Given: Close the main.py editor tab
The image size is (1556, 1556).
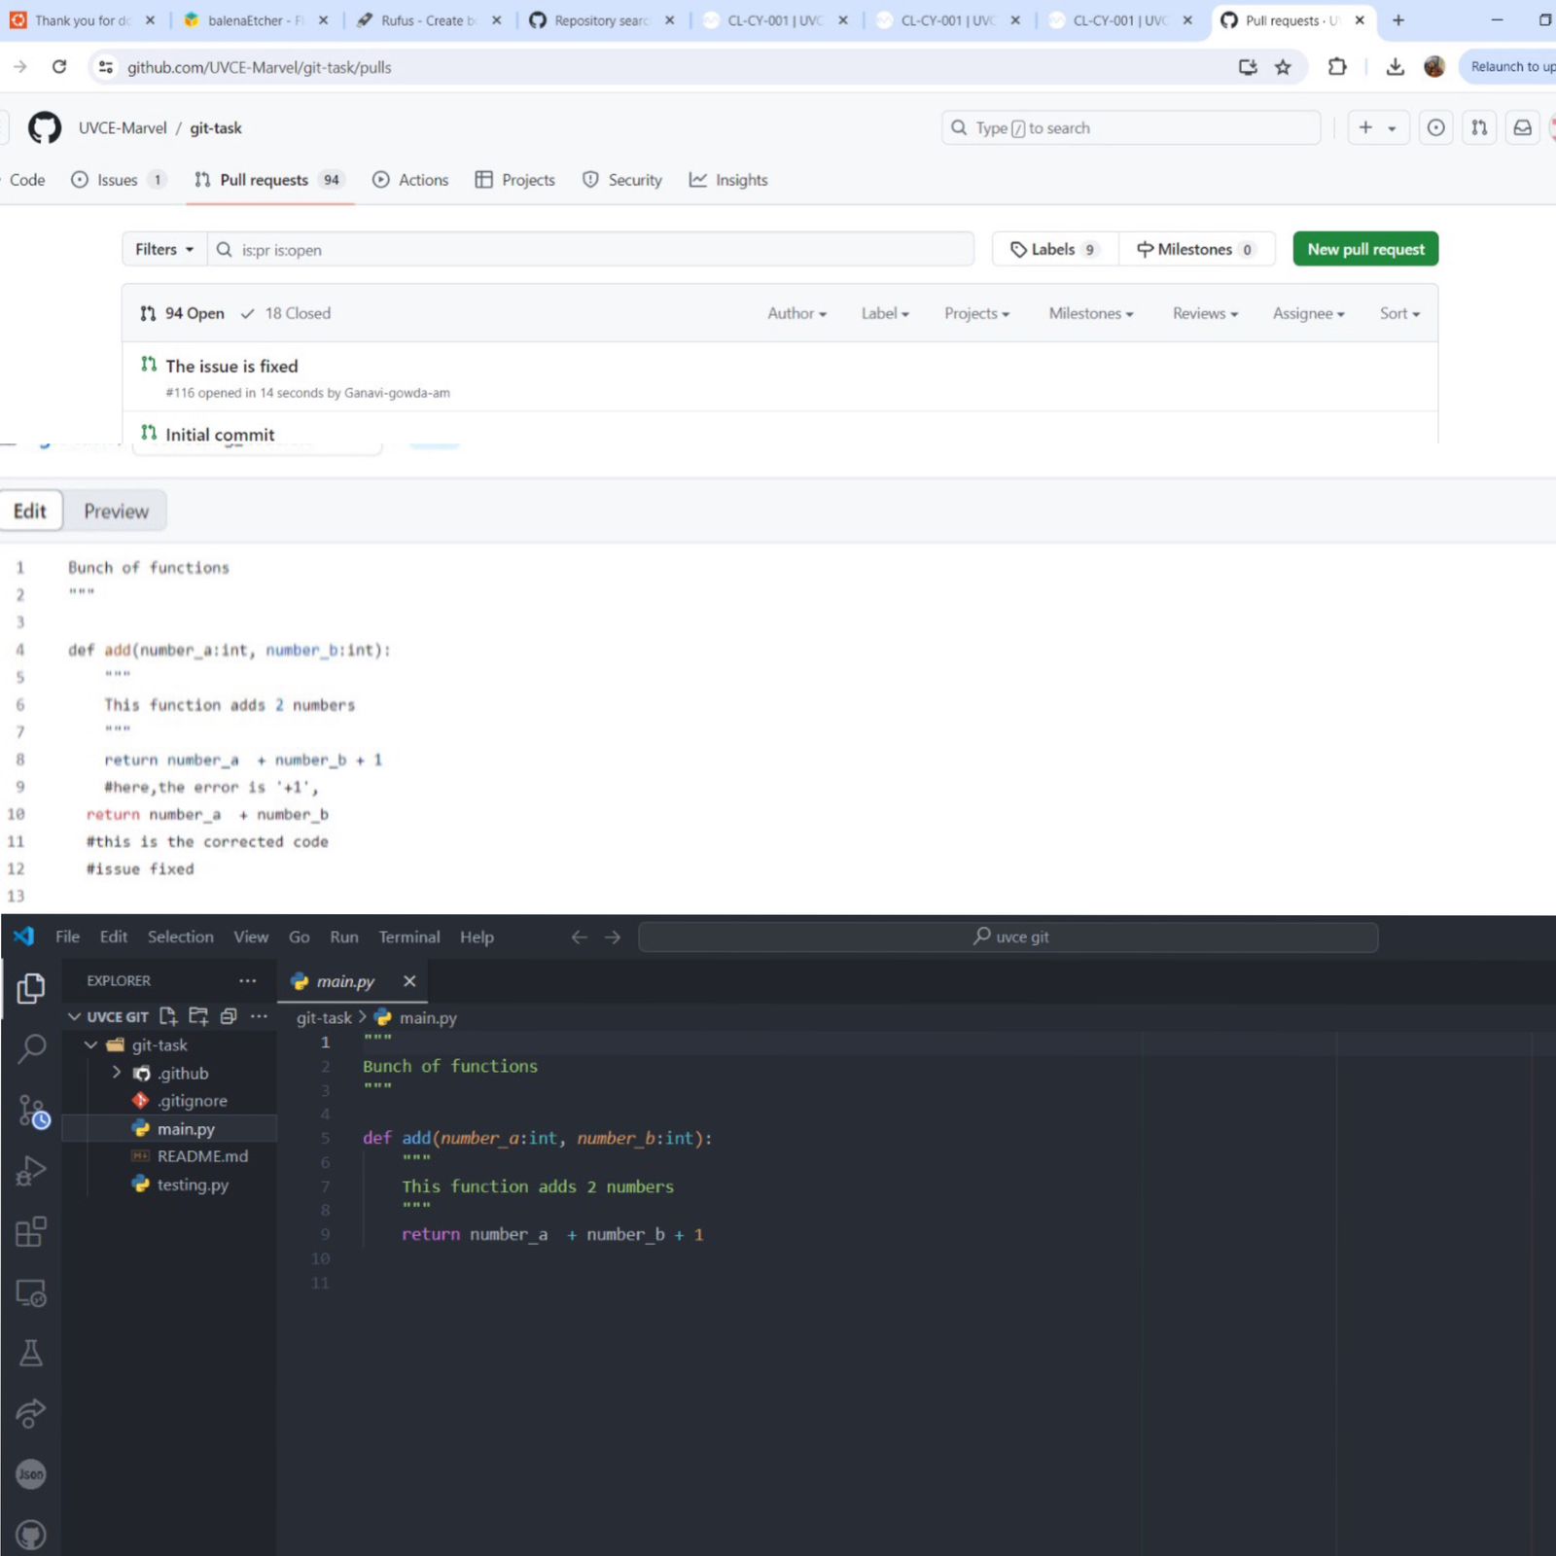Looking at the screenshot, I should (409, 981).
